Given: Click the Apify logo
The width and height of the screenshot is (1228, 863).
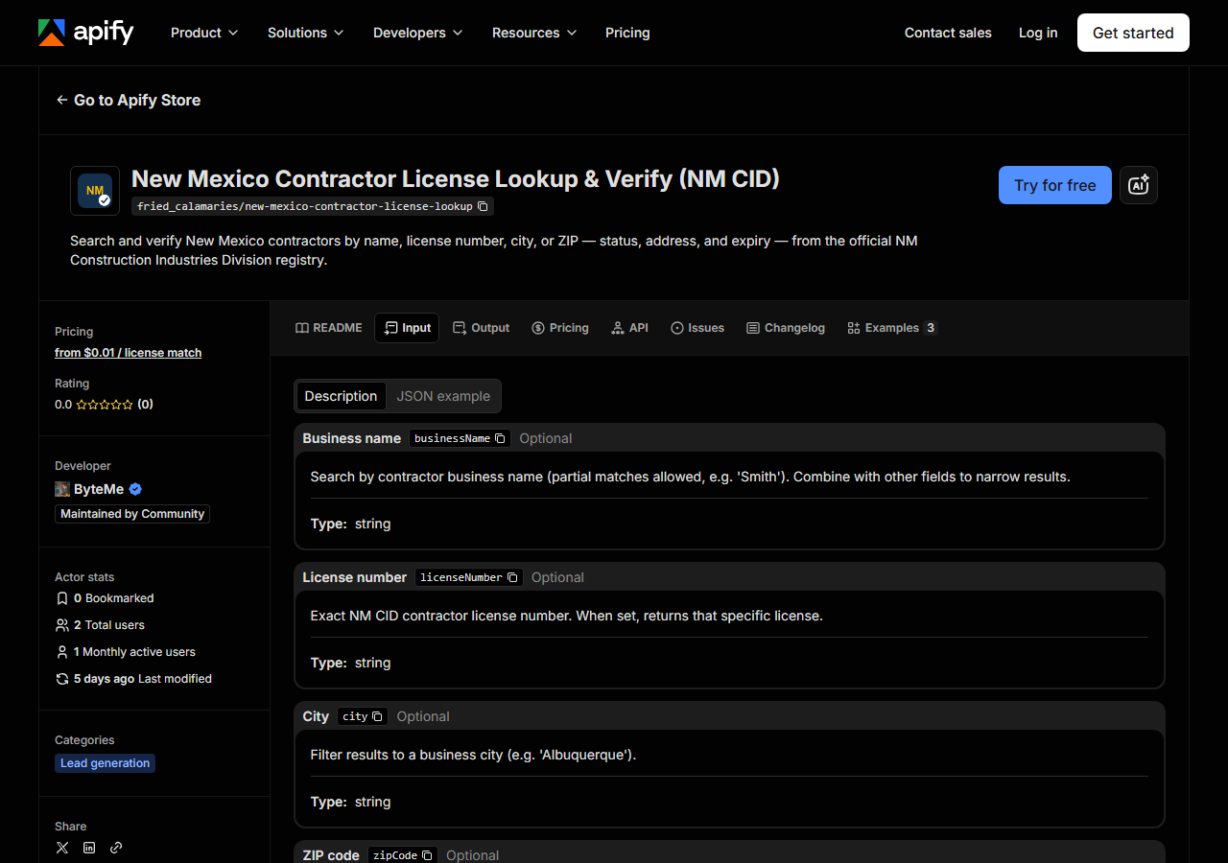Looking at the screenshot, I should click(86, 33).
